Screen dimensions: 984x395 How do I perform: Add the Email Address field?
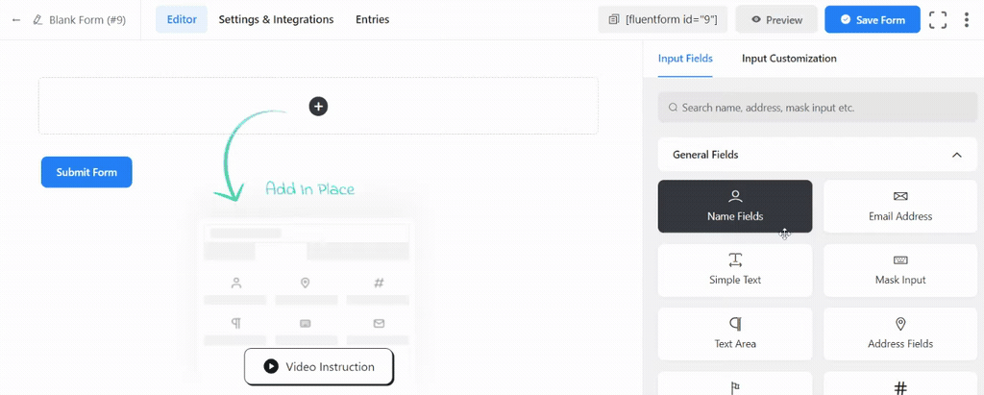(900, 206)
